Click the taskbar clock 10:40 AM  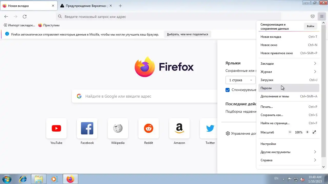pos(315,177)
